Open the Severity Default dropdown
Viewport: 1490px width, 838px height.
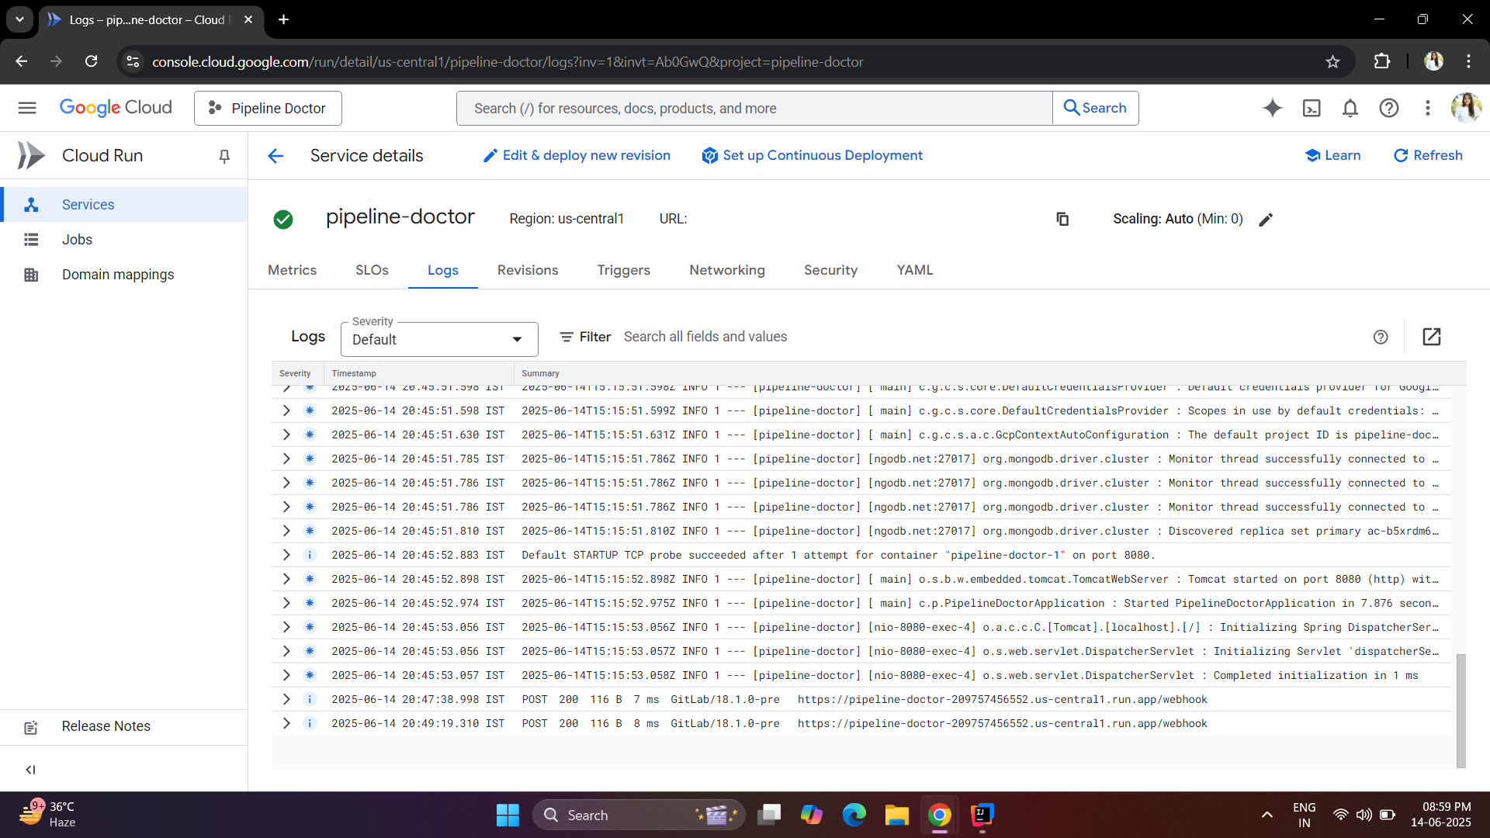[x=439, y=340]
